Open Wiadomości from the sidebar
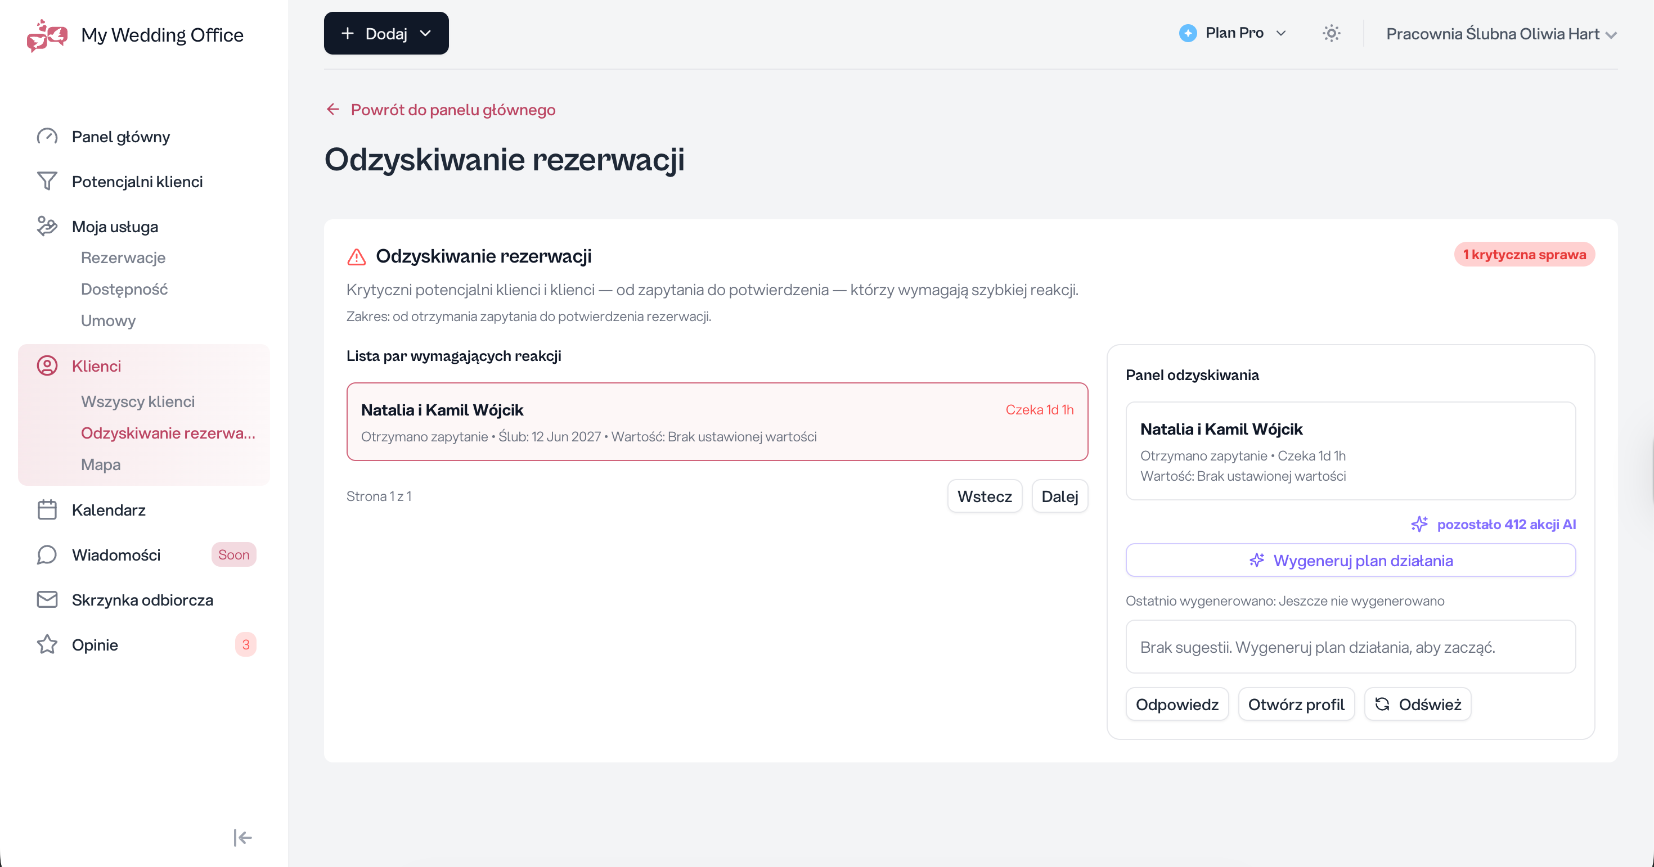 [116, 555]
